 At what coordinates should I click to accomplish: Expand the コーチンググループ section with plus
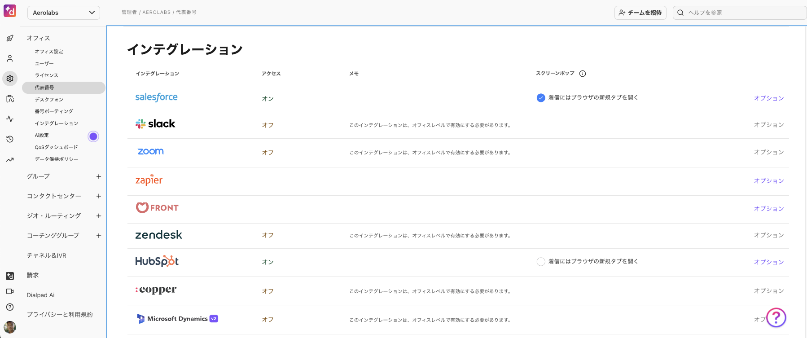pos(99,236)
